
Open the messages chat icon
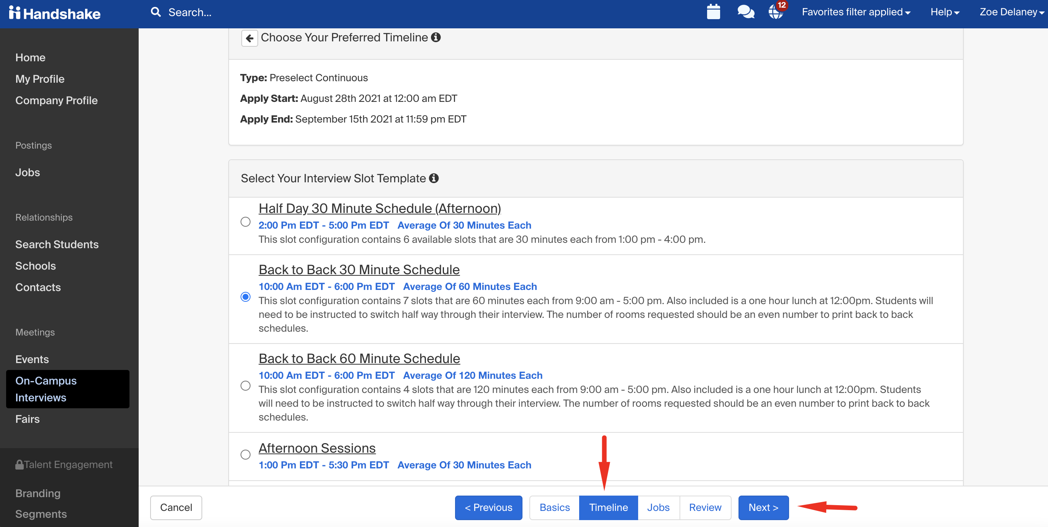[746, 12]
